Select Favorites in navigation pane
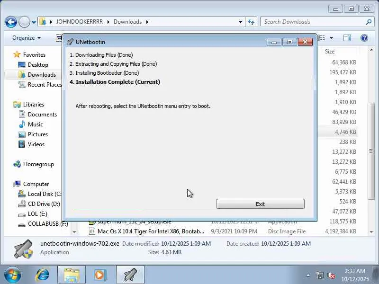 (34, 55)
